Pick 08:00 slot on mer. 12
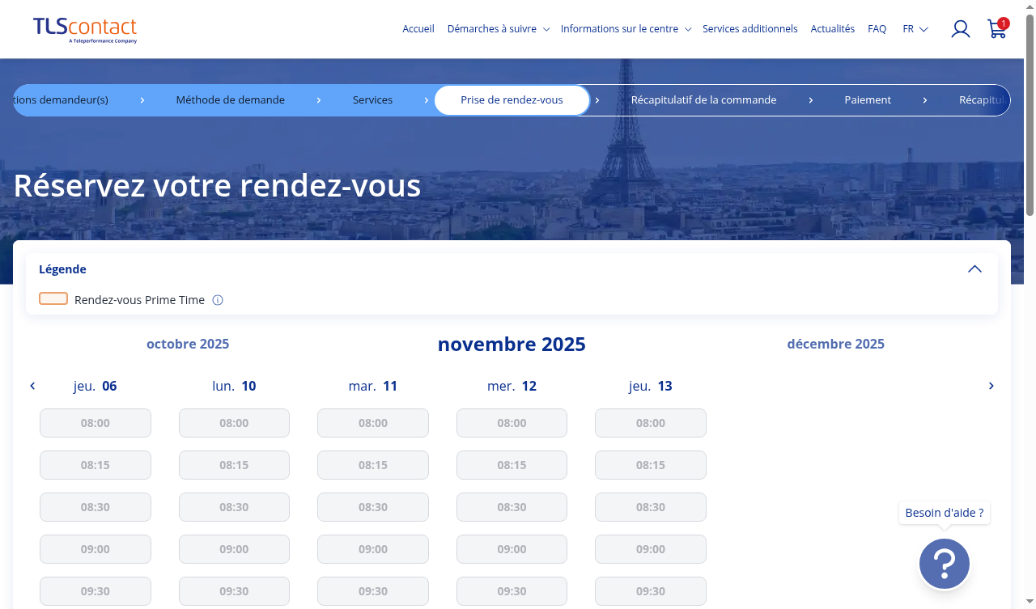 pos(512,423)
